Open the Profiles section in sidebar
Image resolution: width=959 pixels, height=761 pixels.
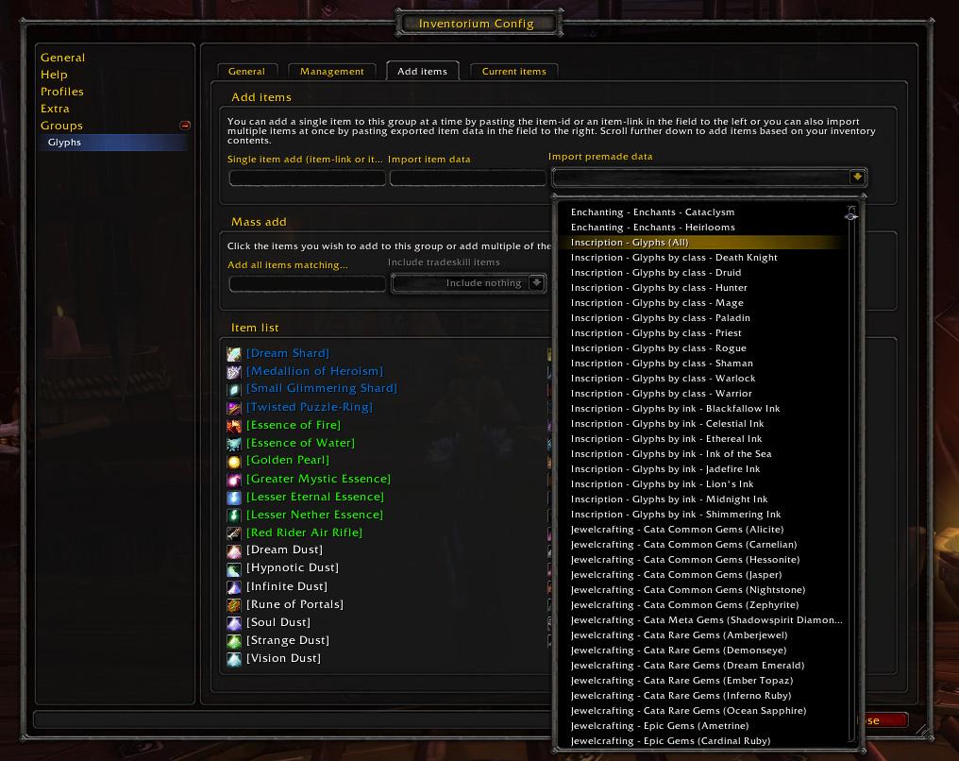61,92
